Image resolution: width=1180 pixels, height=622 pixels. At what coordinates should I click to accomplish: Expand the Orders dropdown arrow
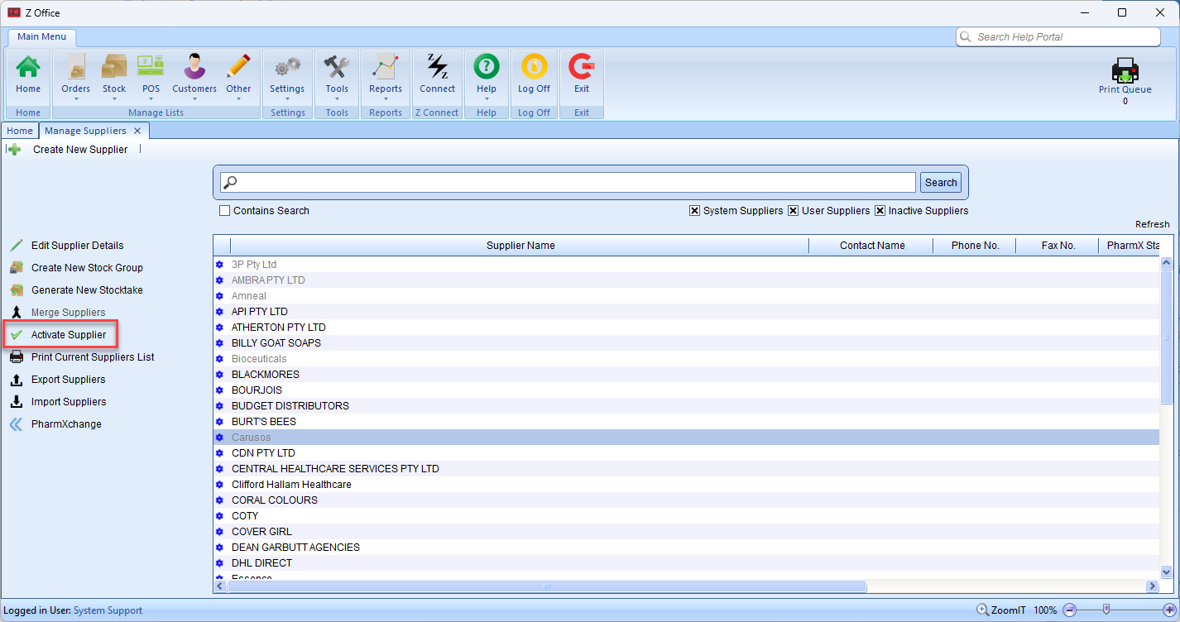76,99
